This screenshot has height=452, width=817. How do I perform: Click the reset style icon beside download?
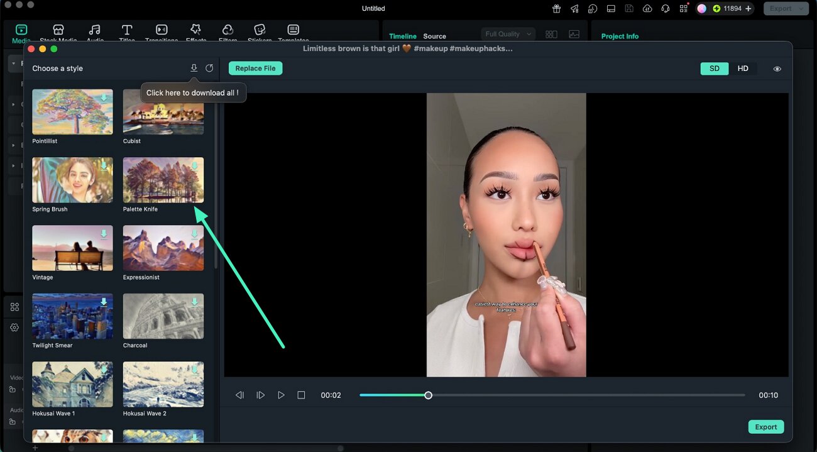click(209, 68)
